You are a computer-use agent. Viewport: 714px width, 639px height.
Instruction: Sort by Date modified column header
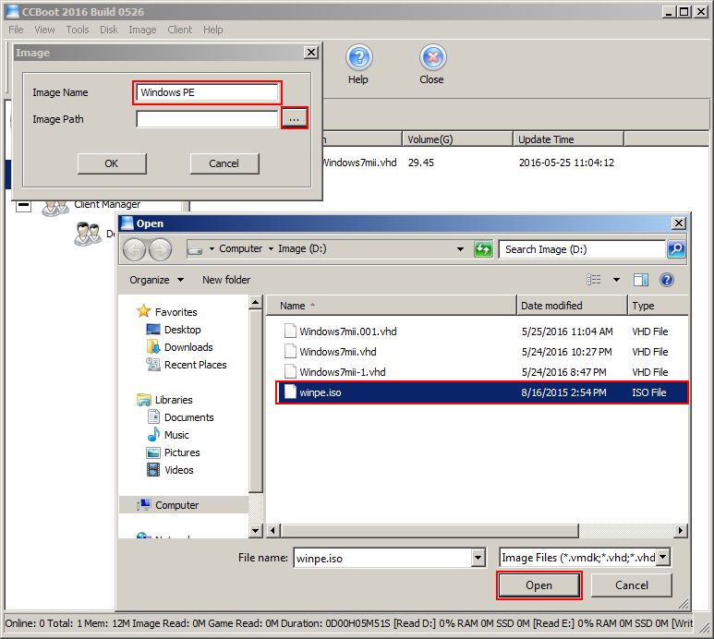573,306
